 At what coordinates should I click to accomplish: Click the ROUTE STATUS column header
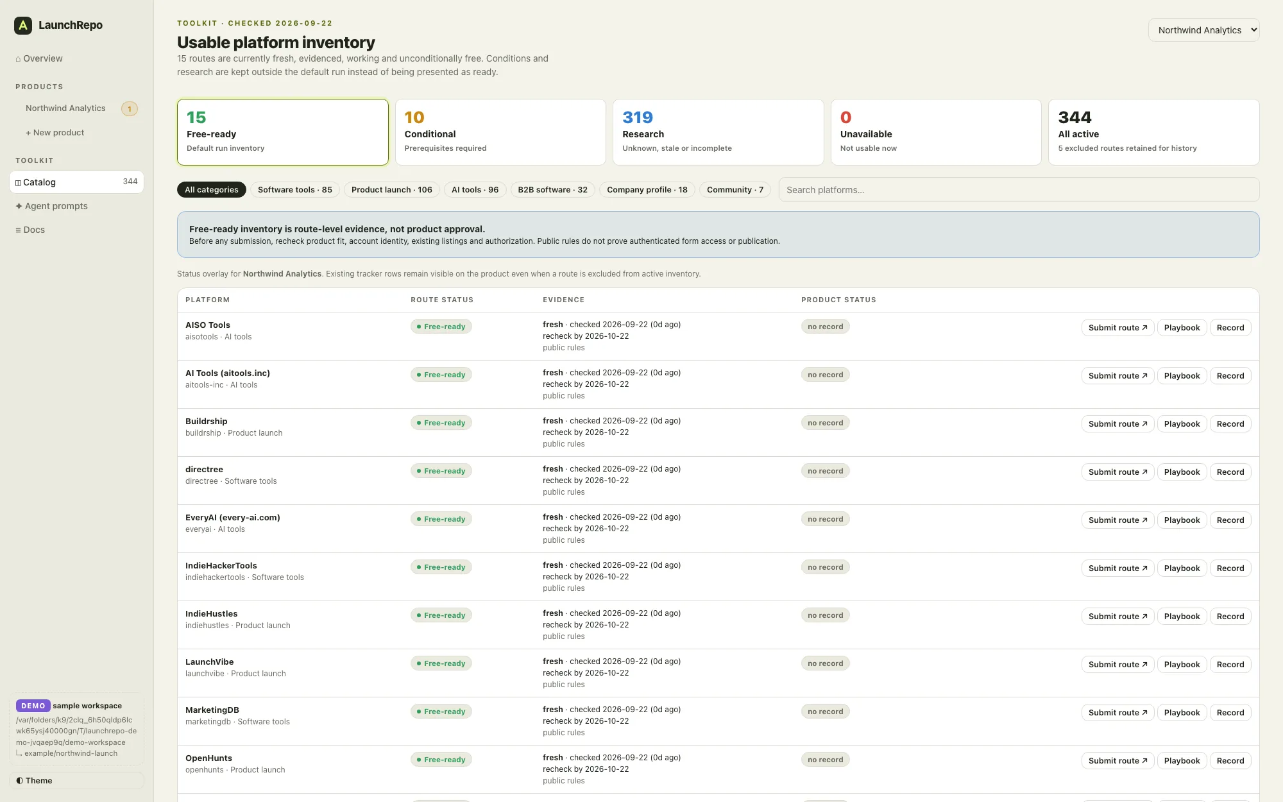click(x=442, y=300)
